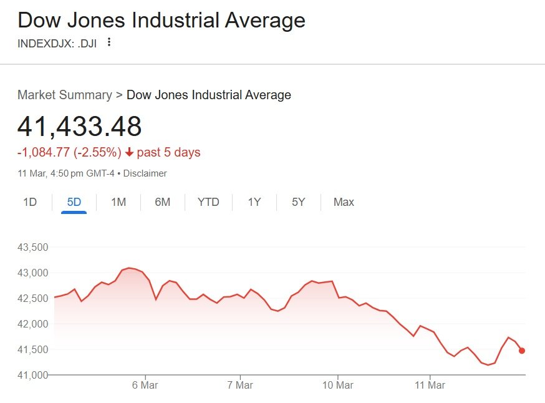
Task: Select the 5D time range tab
Action: click(x=74, y=202)
